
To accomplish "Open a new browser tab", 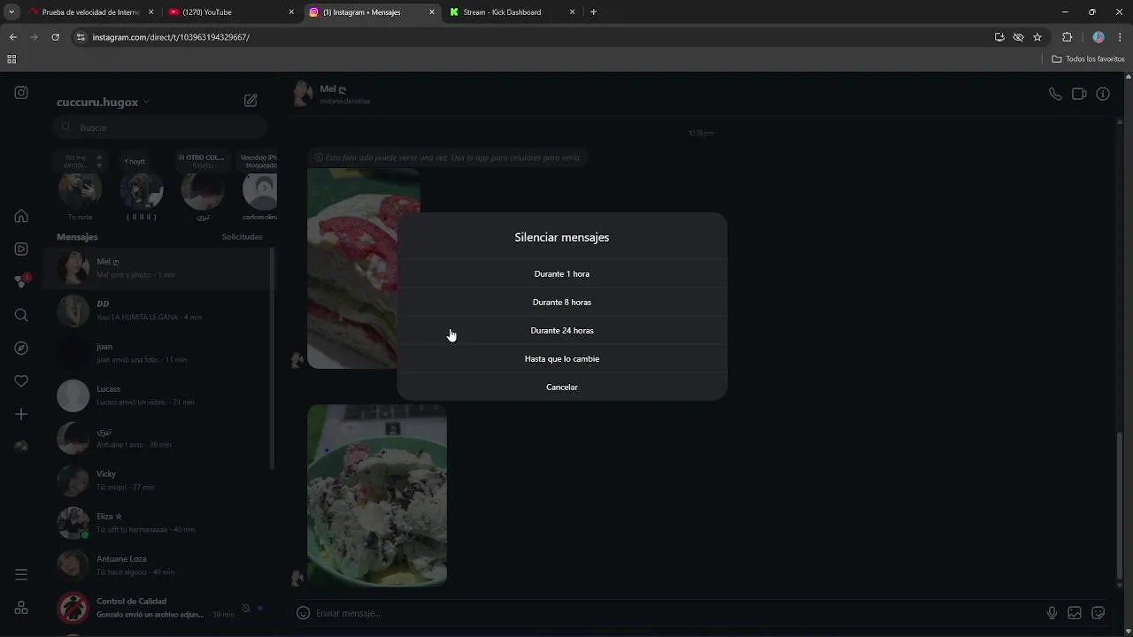I will [593, 12].
